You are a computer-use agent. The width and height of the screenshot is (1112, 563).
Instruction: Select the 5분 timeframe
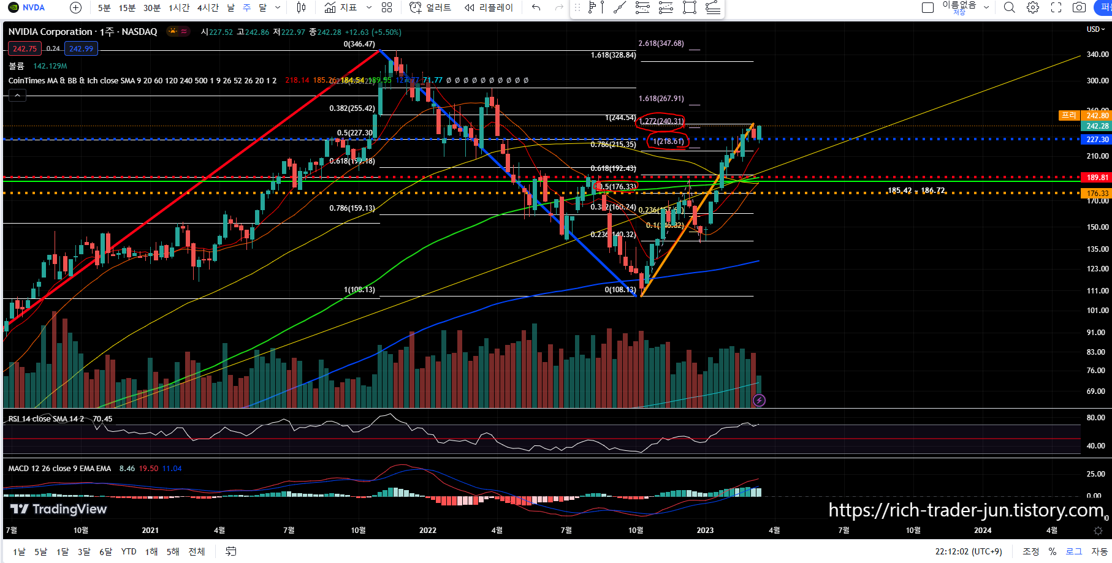pos(104,7)
